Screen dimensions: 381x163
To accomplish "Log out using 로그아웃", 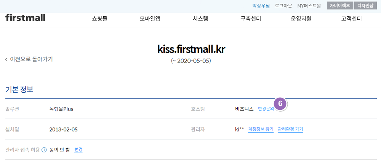I will [x=283, y=6].
